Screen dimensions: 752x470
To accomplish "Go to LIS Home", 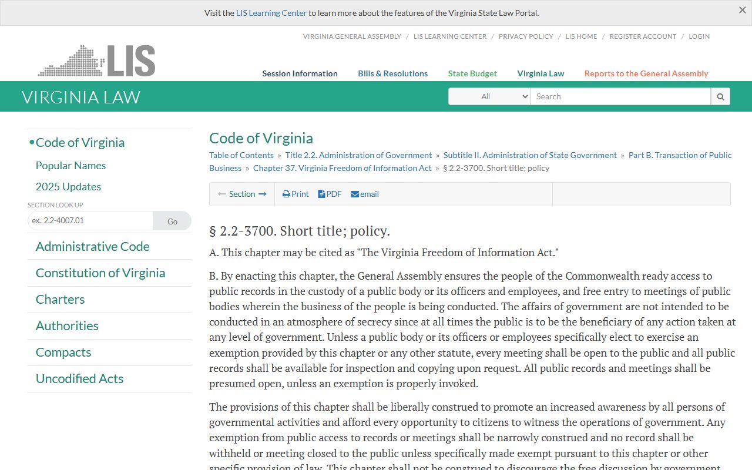I will (582, 36).
